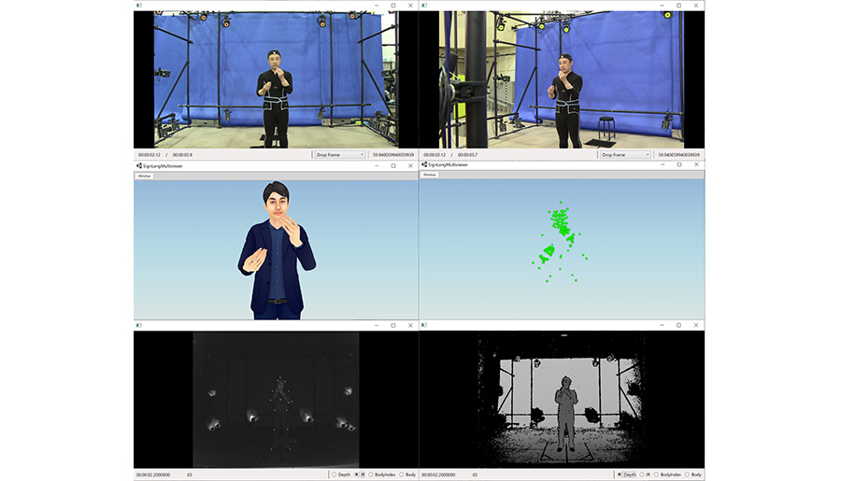The height and width of the screenshot is (481, 841).
Task: Open the Window menu in the point-cloud viewer
Action: [x=430, y=175]
